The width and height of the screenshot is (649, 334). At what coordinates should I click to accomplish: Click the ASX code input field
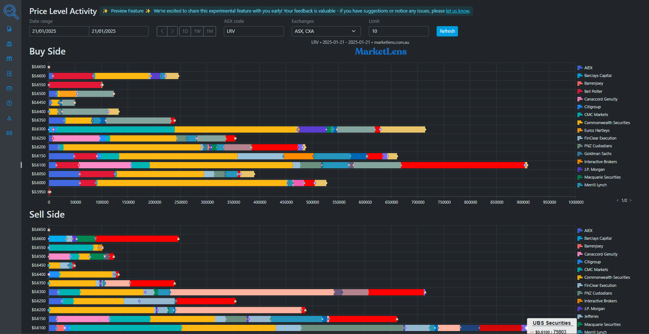click(254, 31)
